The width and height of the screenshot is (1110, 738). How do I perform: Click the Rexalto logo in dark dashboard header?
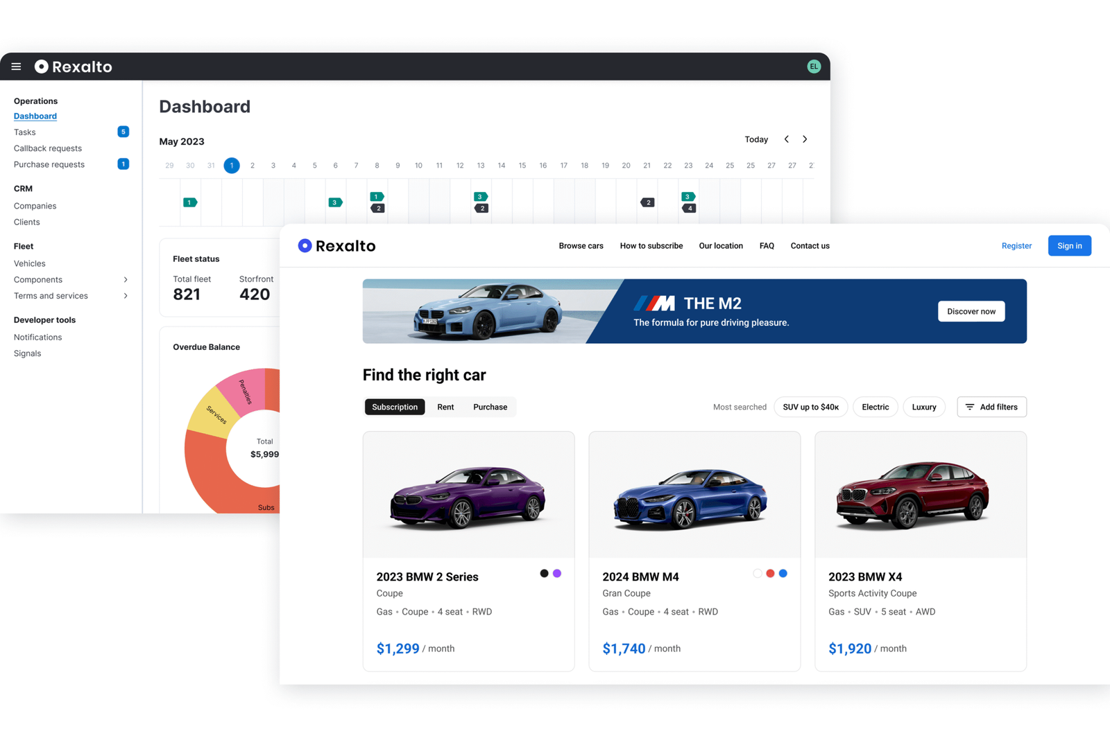(x=74, y=67)
